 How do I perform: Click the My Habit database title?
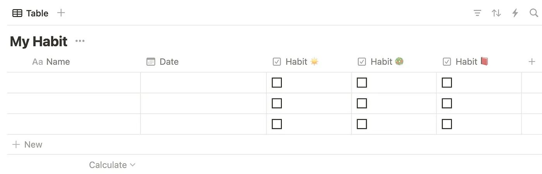pyautogui.click(x=39, y=41)
